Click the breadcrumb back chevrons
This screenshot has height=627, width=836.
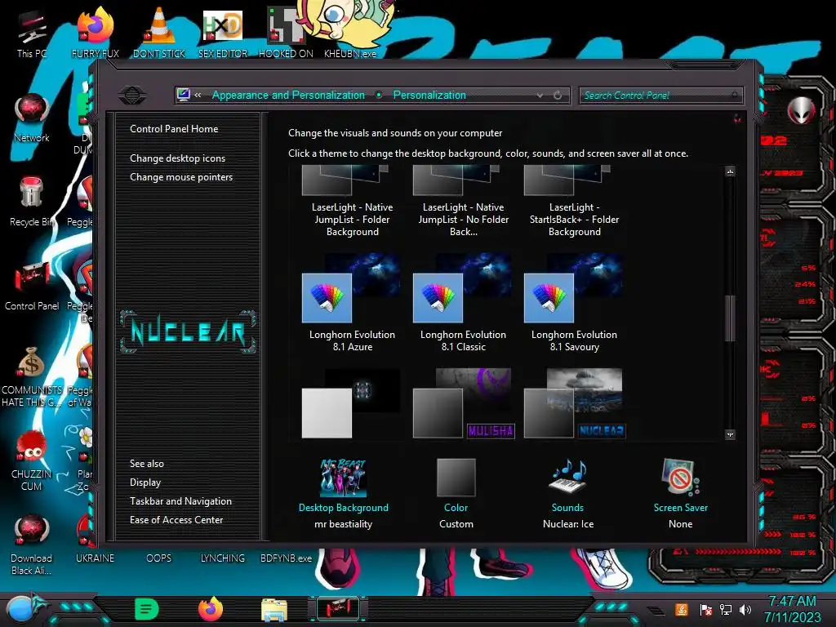(x=198, y=95)
